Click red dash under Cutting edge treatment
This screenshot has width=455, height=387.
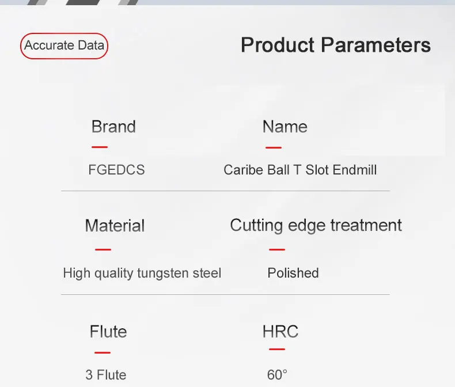[277, 249]
